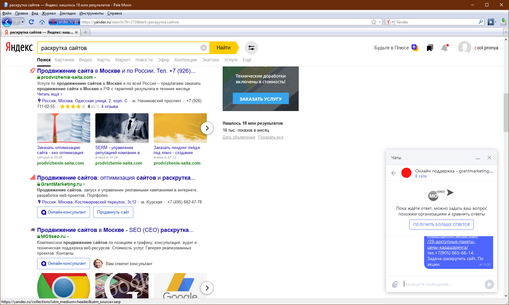Open the Закладки menu
Screen dimensions: 509x305
point(67,13)
